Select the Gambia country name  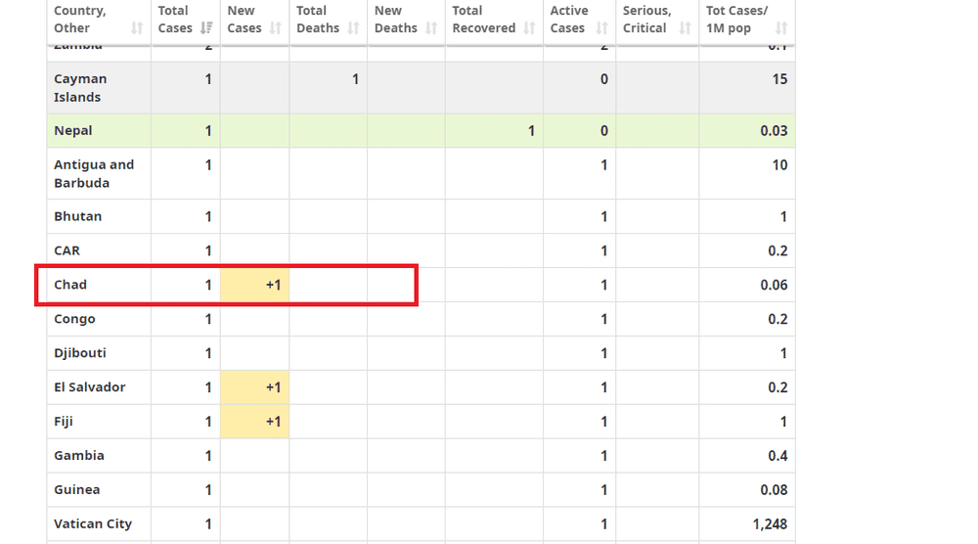tap(78, 455)
